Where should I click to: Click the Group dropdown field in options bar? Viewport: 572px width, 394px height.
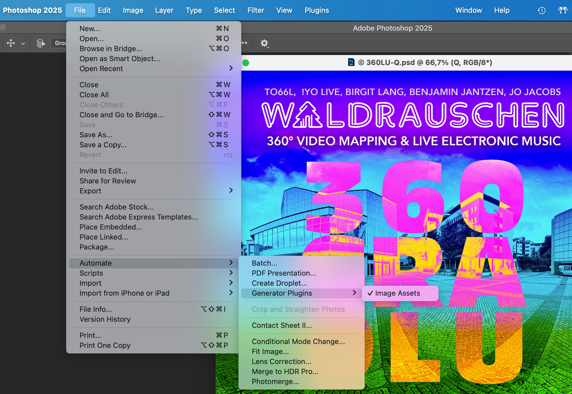click(59, 43)
